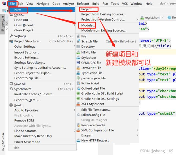Expand the Swing UI Designer submenu arrow
176x155 pixels.
pyautogui.click(x=137, y=120)
